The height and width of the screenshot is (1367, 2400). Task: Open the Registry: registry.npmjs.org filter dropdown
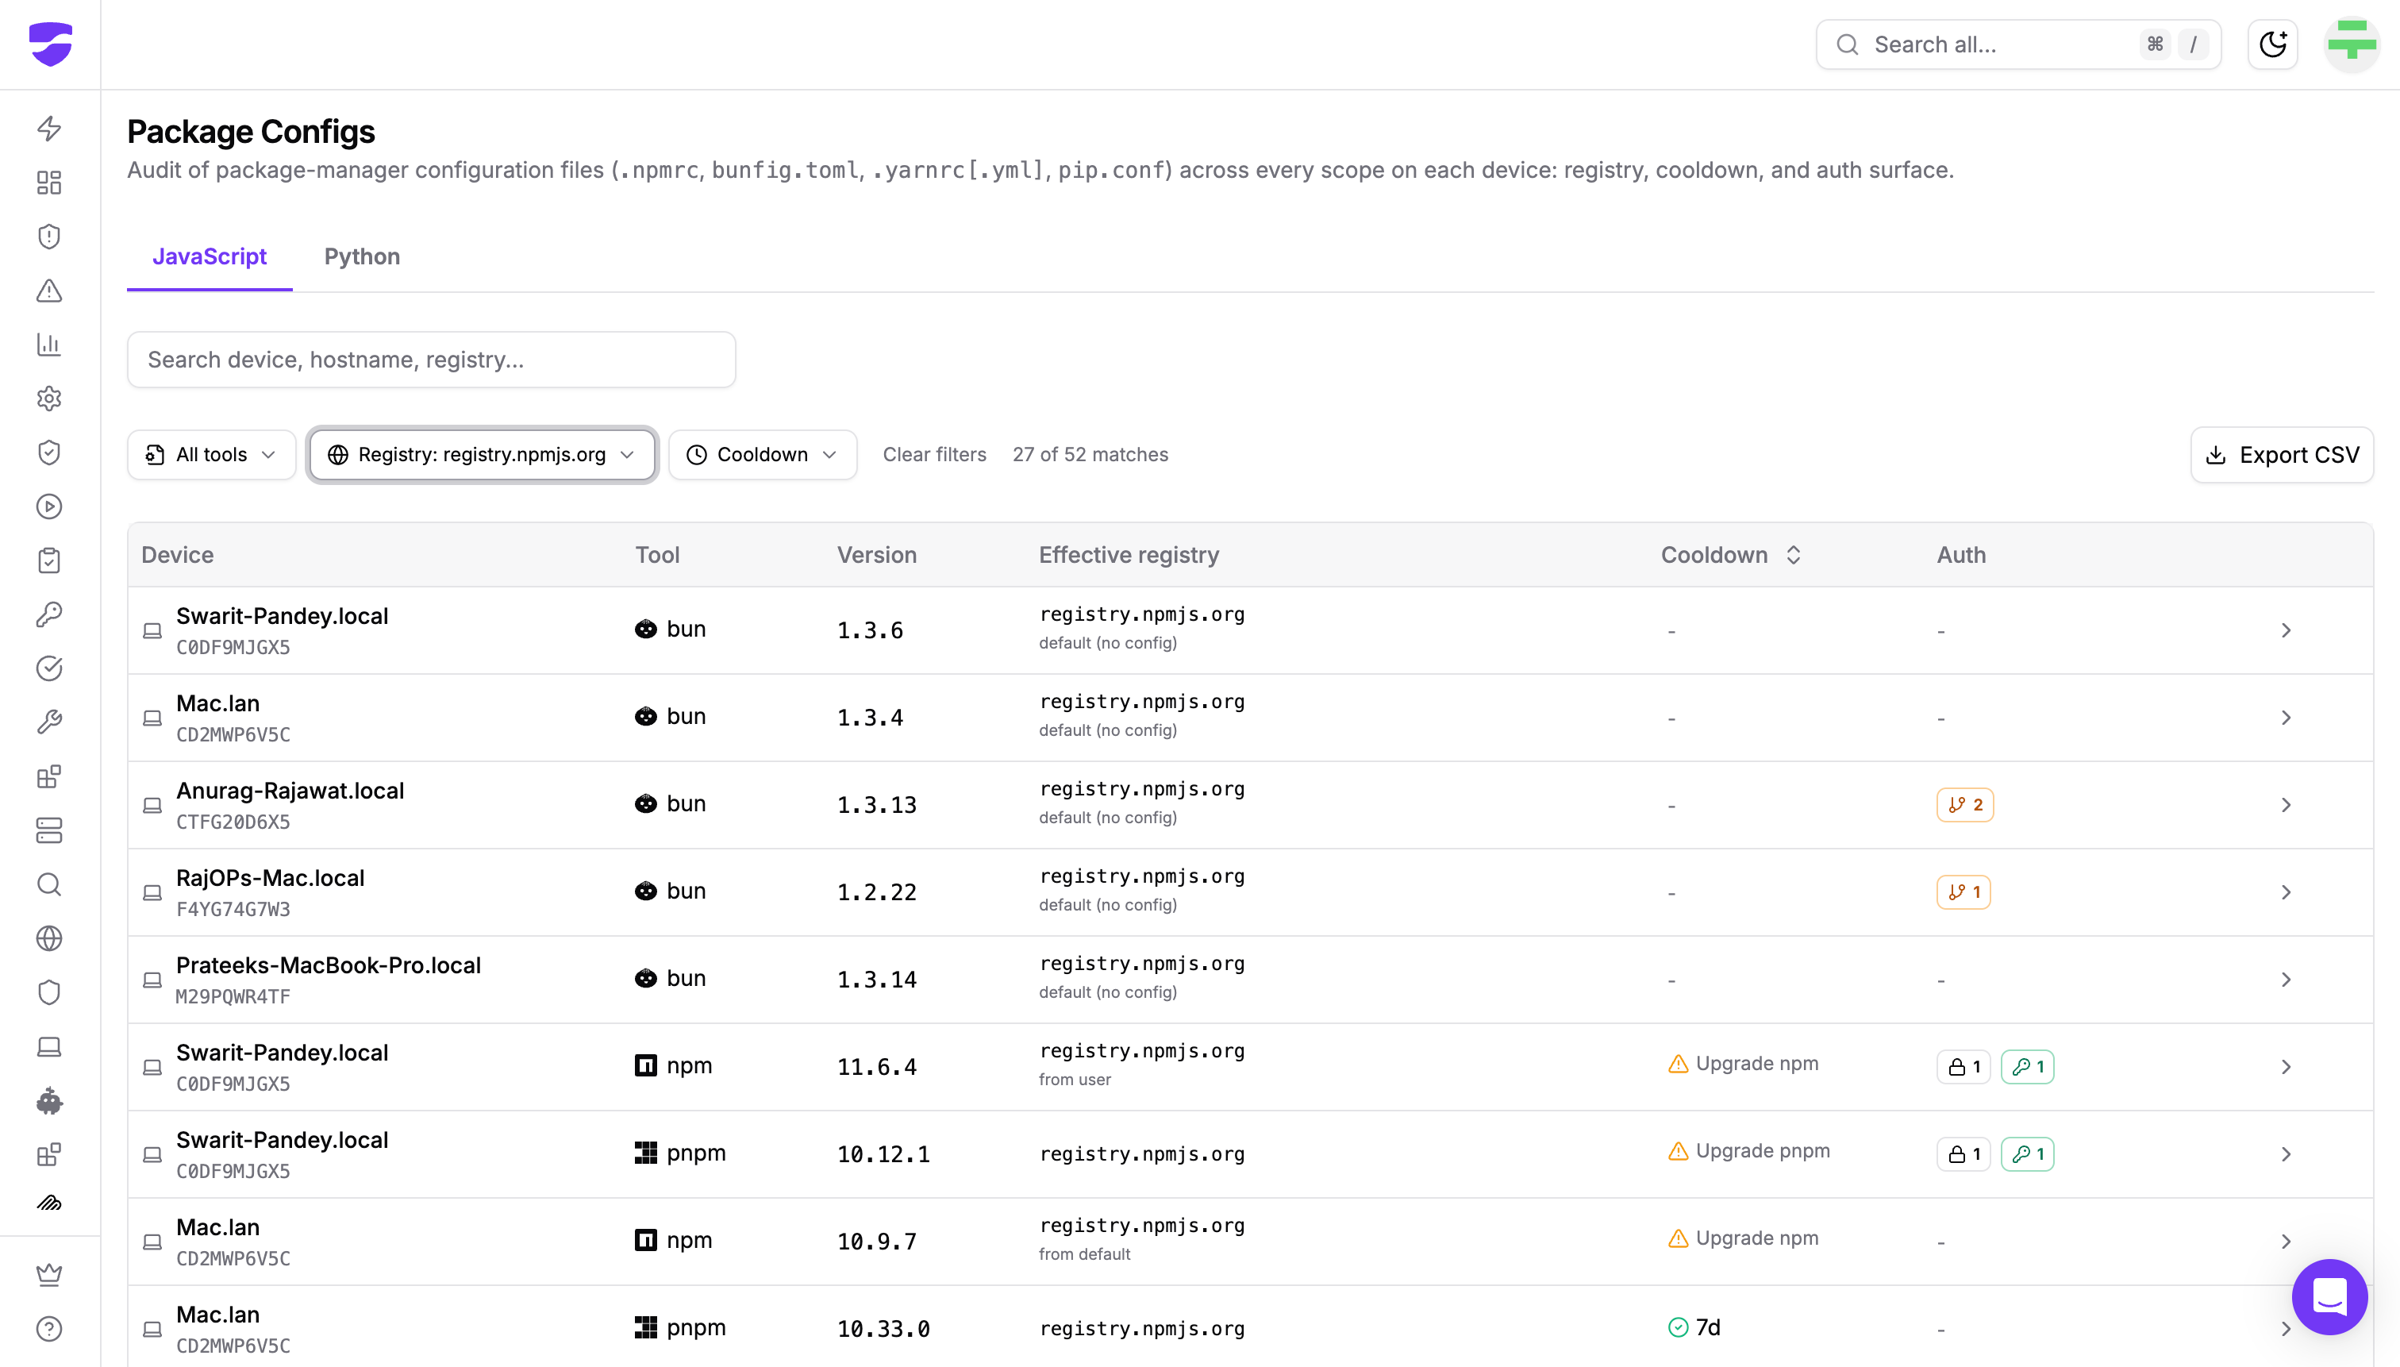click(483, 454)
